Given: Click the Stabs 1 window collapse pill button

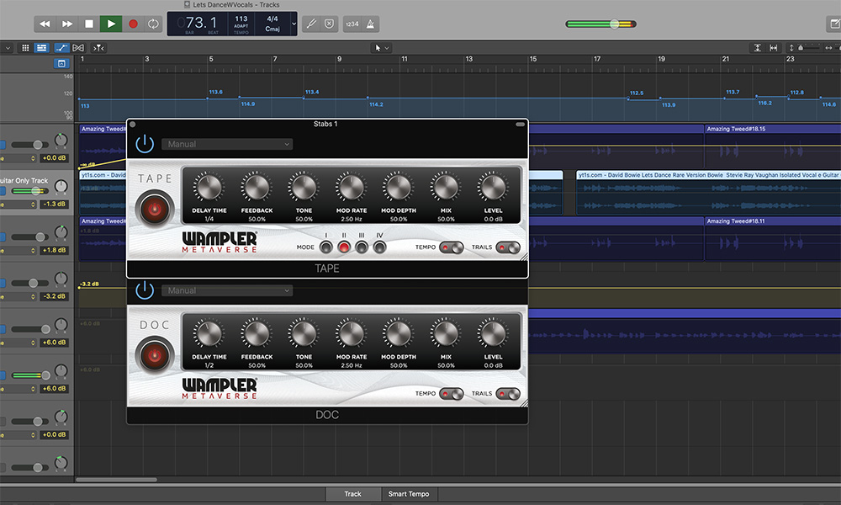Looking at the screenshot, I should click(521, 125).
